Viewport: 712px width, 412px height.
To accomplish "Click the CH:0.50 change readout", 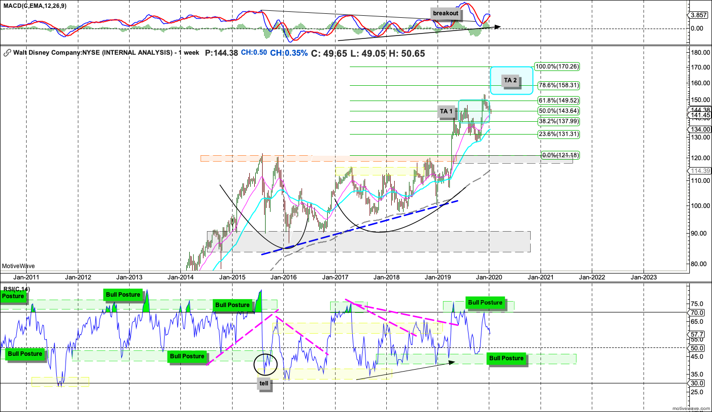I will (254, 53).
